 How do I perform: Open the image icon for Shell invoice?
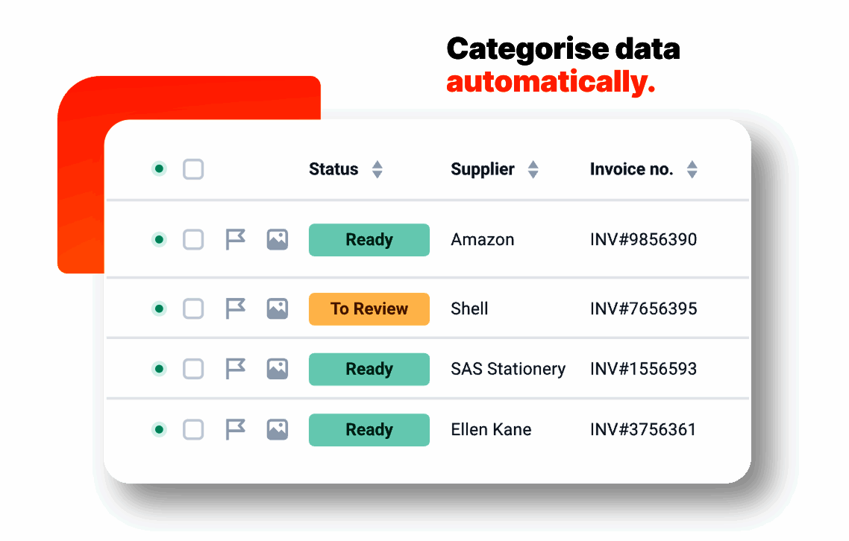pos(278,308)
